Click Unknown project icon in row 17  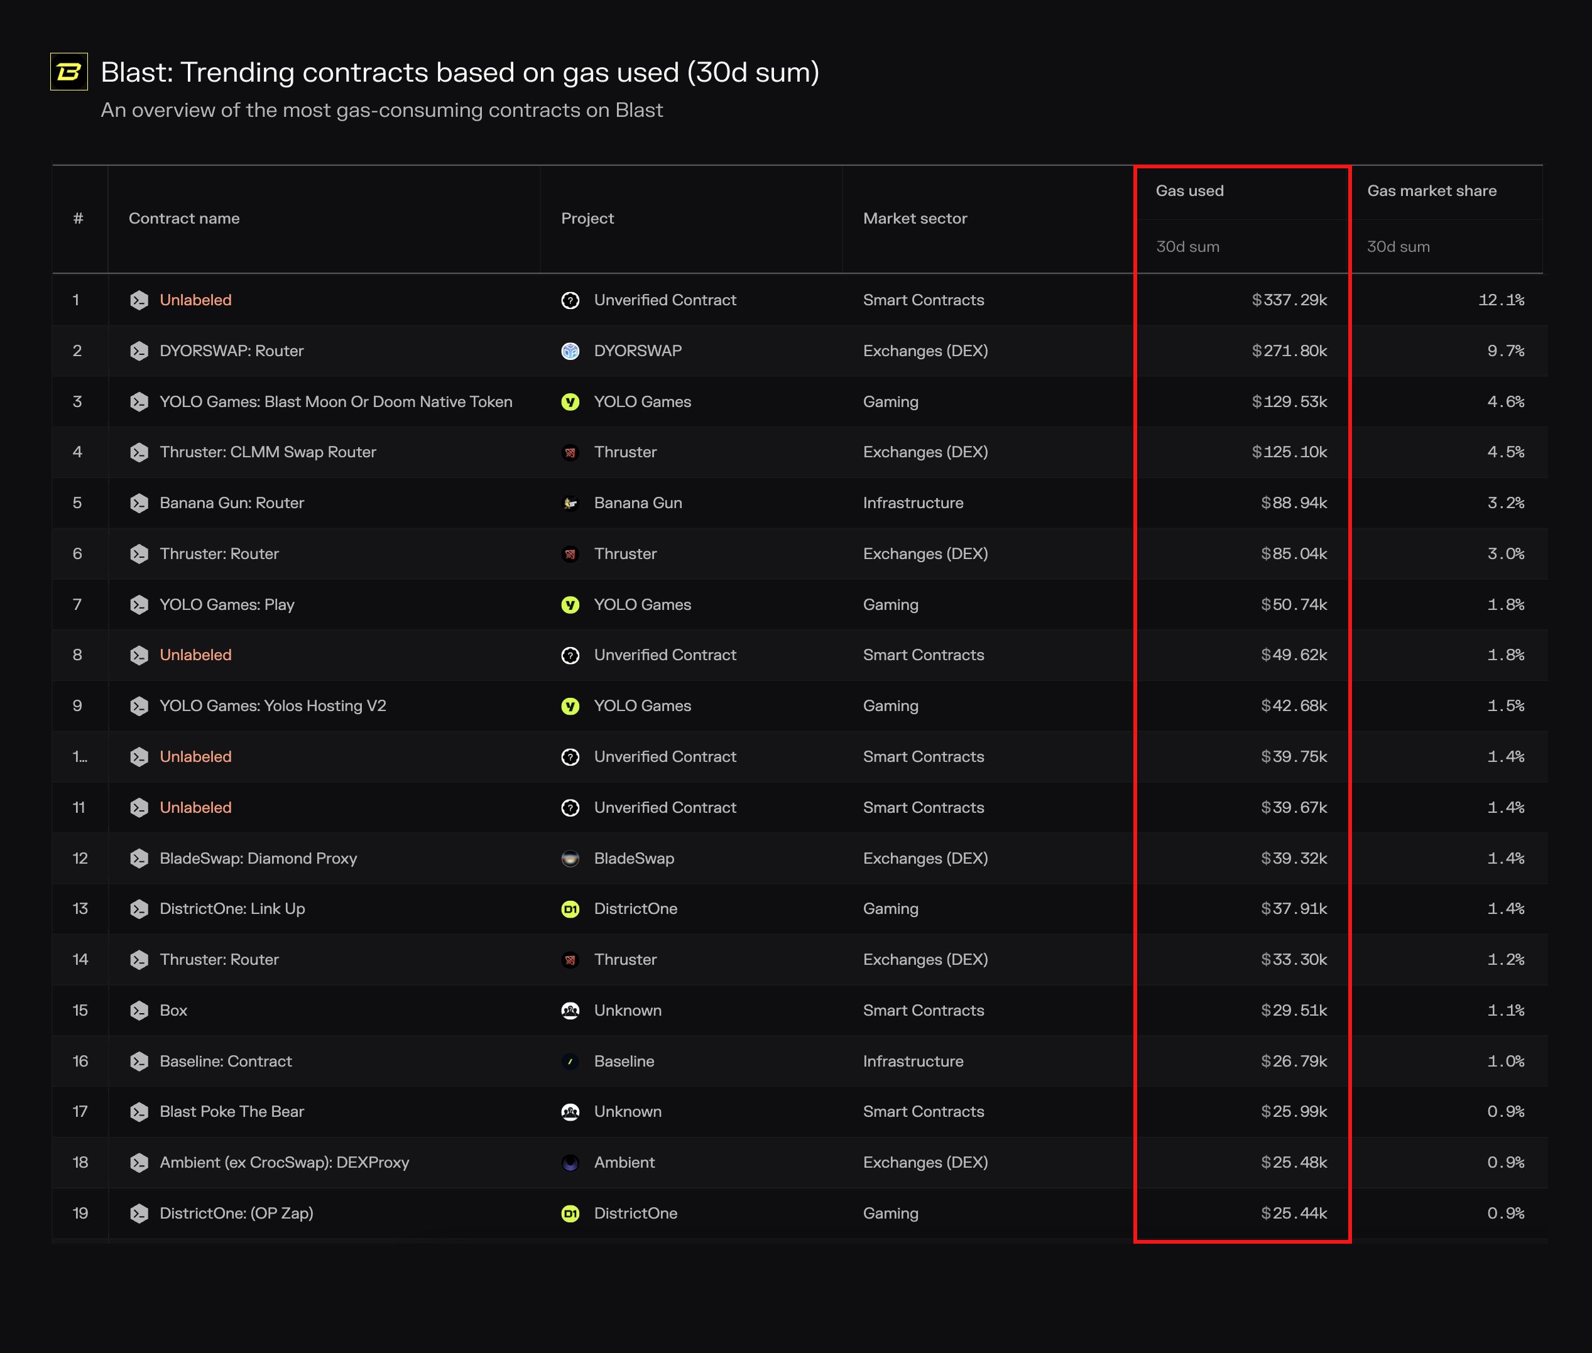click(x=570, y=1112)
